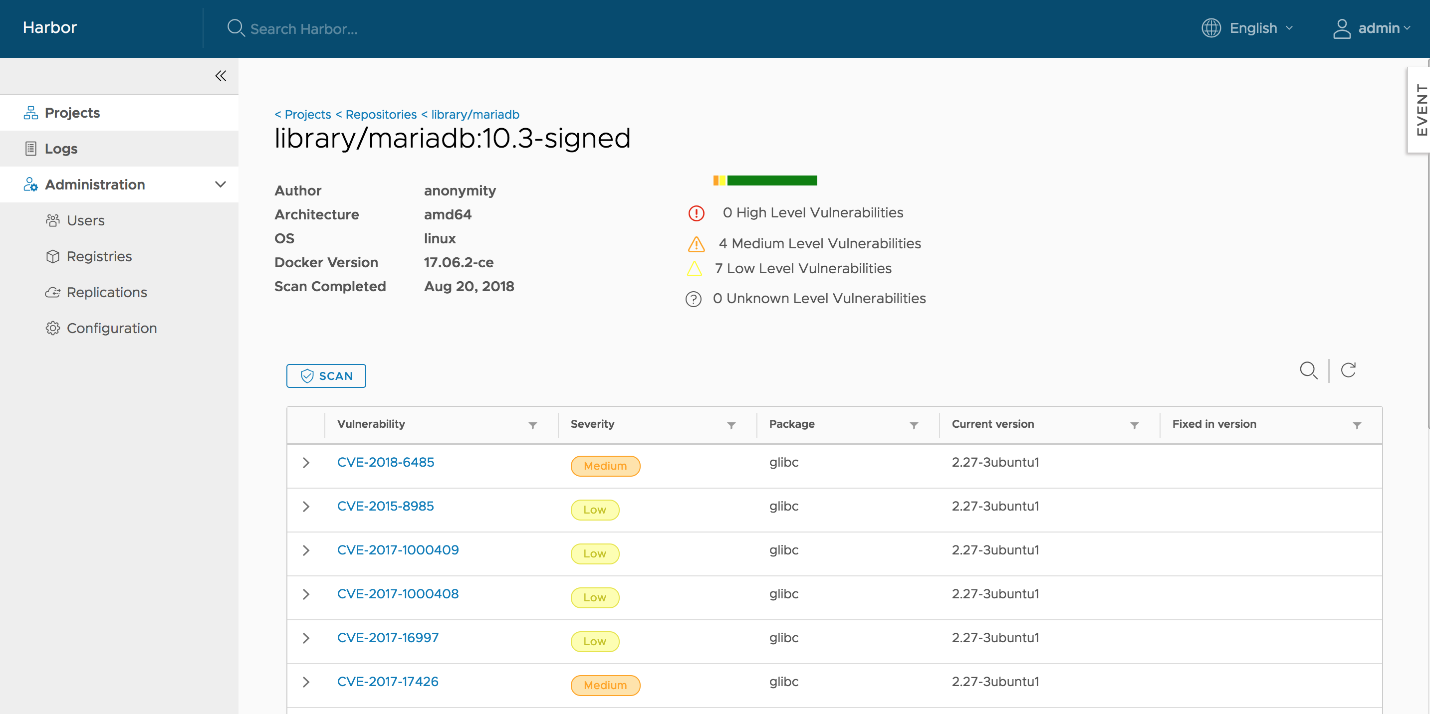Expand row CVE-2017-17426 details
1430x714 pixels.
click(306, 682)
